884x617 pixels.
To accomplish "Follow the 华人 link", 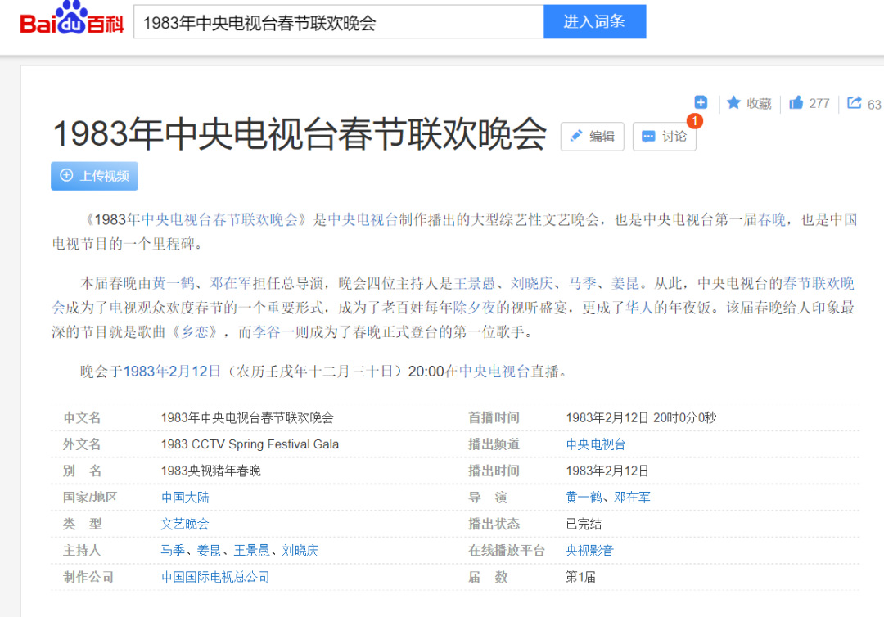I will pos(639,308).
